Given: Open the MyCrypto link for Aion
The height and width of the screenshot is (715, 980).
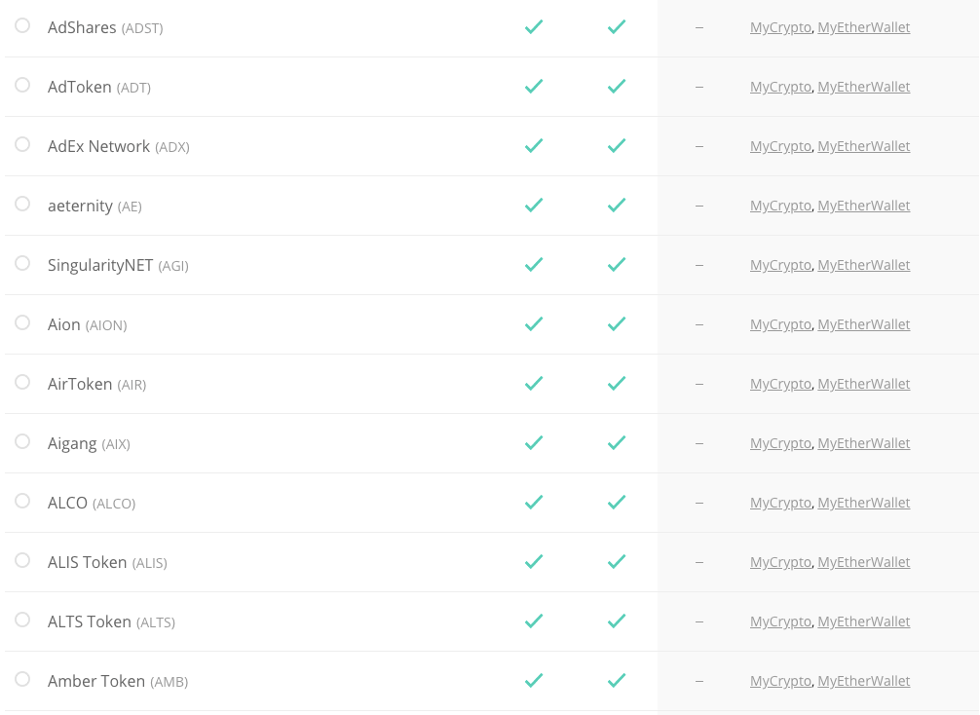Looking at the screenshot, I should click(x=780, y=324).
